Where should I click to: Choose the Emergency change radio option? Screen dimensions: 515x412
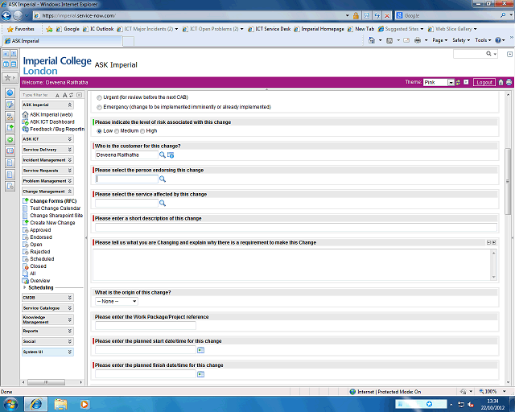(100, 106)
